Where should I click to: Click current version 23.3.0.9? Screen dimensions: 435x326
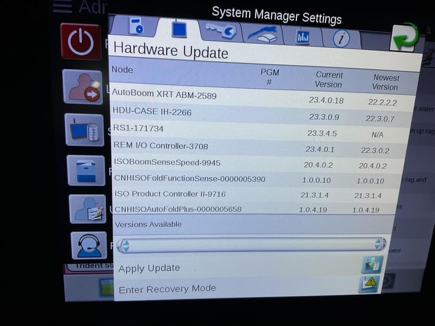pyautogui.click(x=324, y=117)
